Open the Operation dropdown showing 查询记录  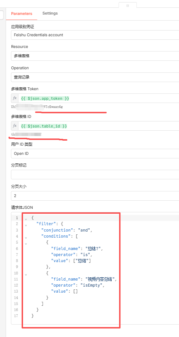95,77
